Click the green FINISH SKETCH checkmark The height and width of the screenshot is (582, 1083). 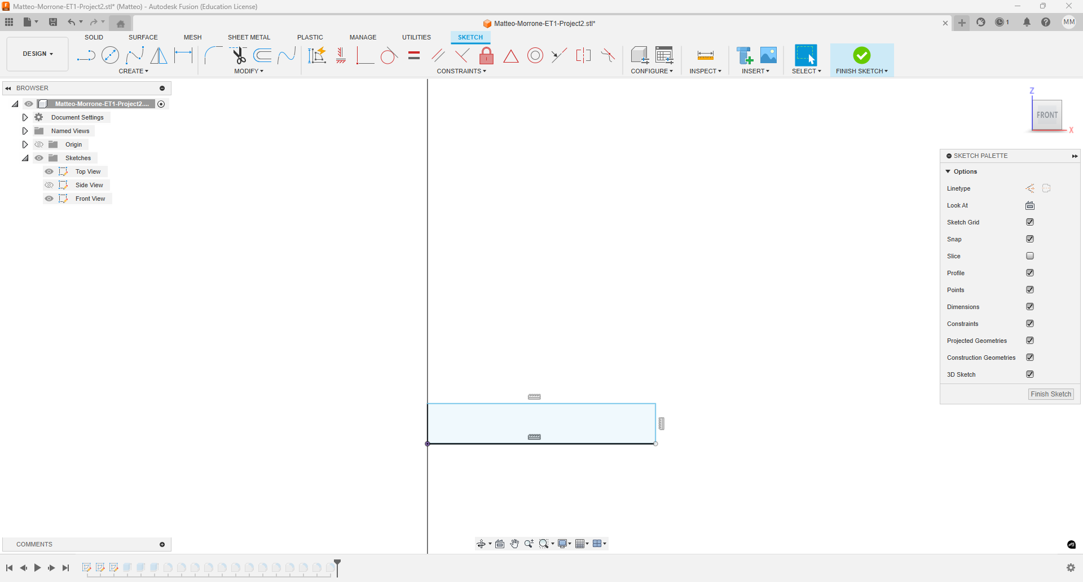click(x=861, y=55)
